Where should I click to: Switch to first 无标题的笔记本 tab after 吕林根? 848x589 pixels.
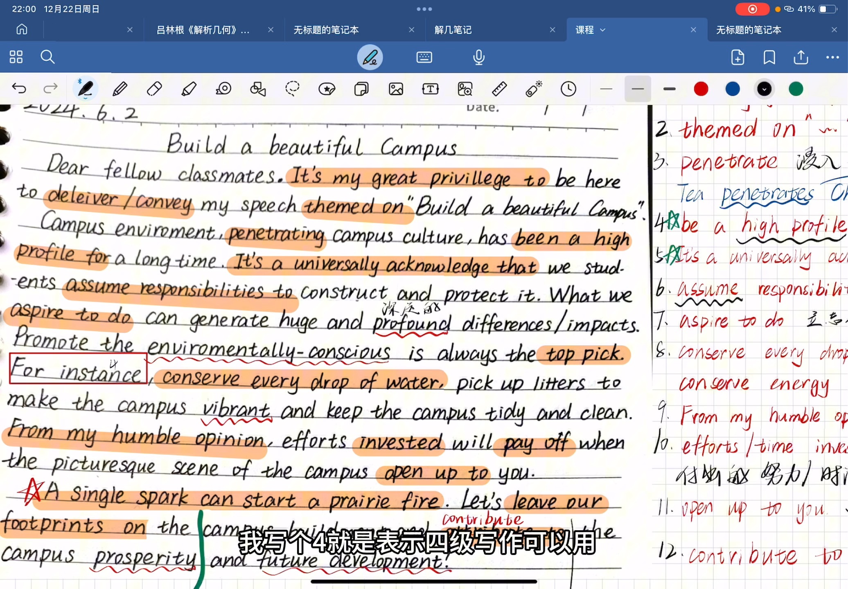point(326,30)
